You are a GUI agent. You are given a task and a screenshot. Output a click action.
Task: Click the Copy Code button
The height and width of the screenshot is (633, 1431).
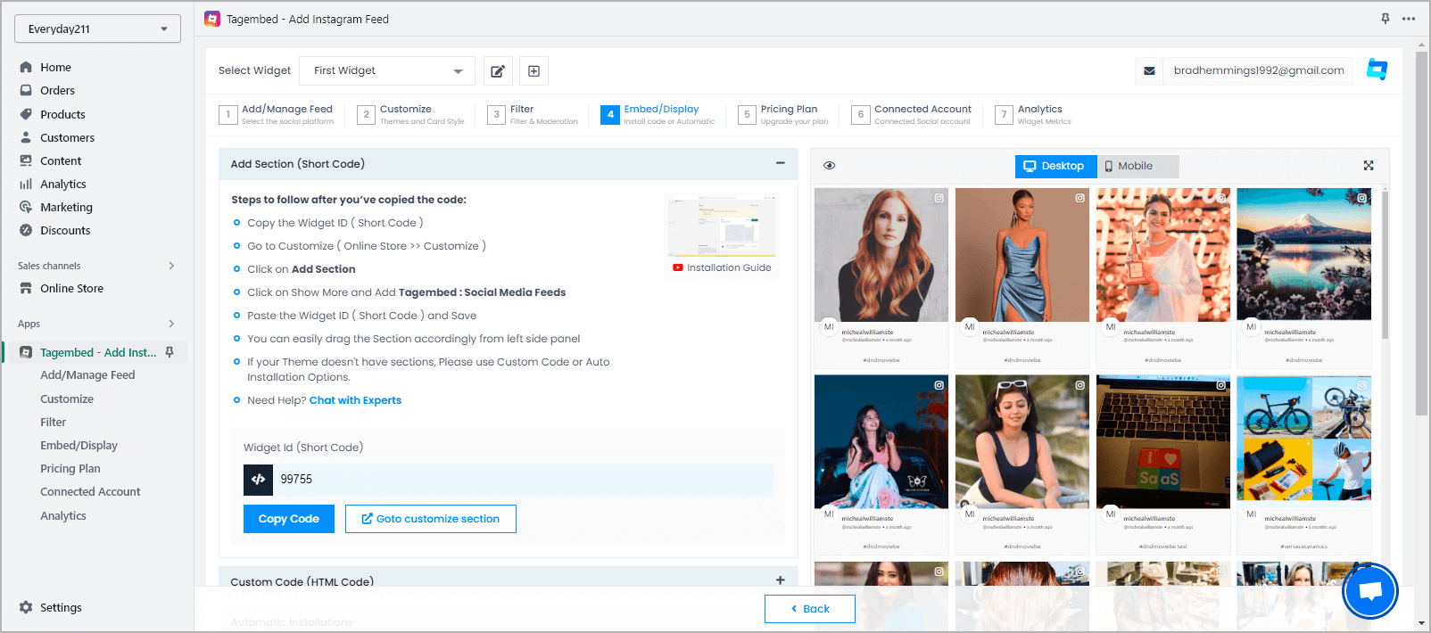pos(289,519)
